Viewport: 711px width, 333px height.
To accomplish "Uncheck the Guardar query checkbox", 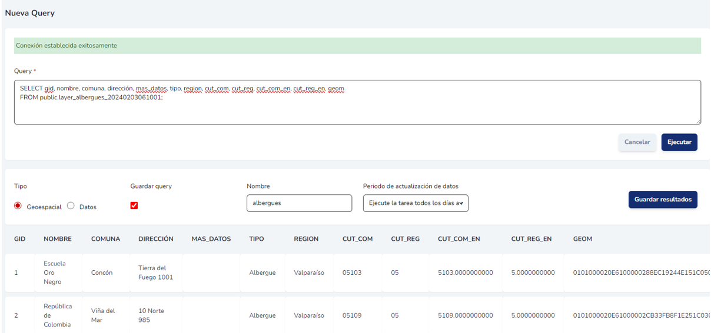I will pyautogui.click(x=134, y=206).
